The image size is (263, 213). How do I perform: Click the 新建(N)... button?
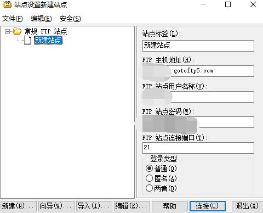pyautogui.click(x=19, y=206)
